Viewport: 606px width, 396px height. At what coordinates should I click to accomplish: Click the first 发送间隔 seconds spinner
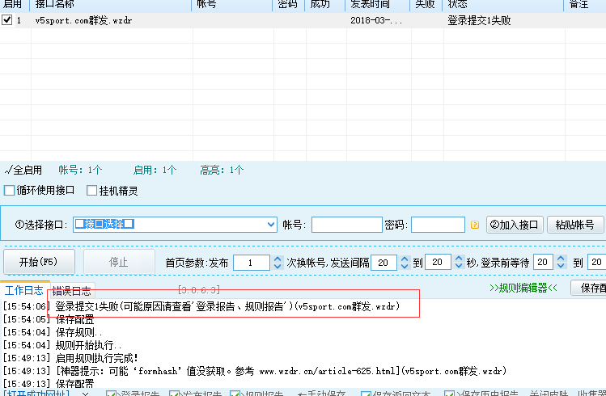[x=385, y=262]
